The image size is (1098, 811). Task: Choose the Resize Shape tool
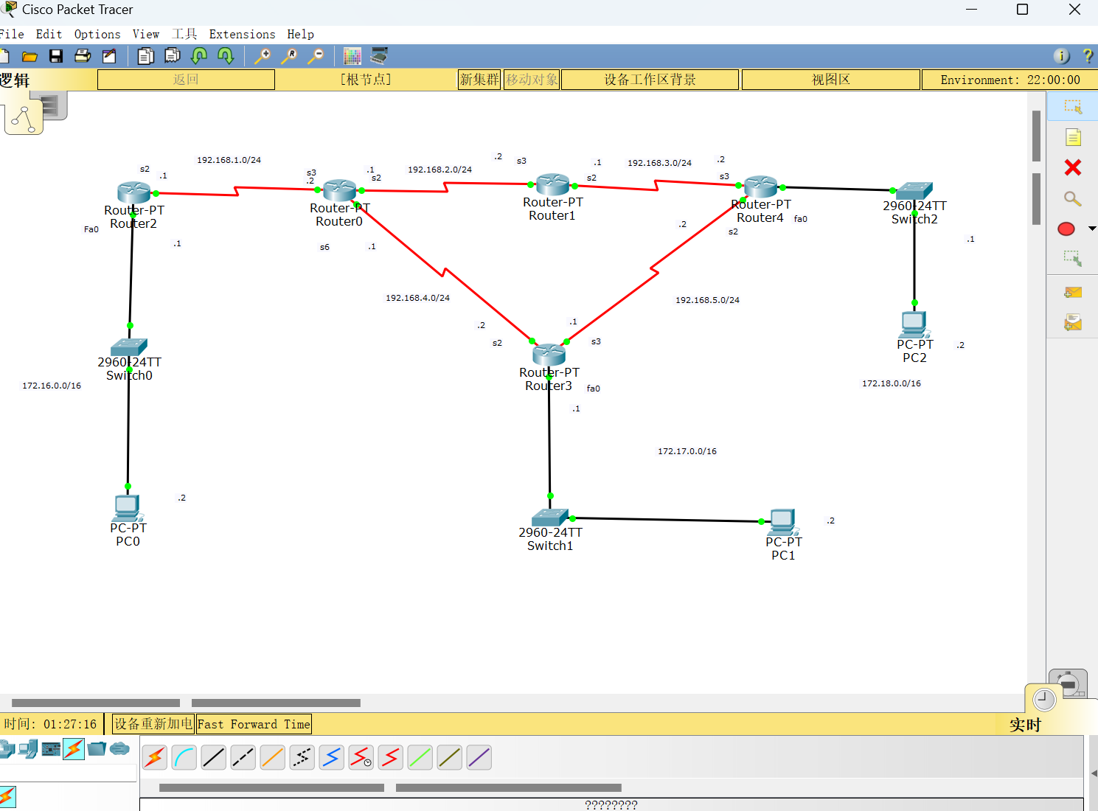click(1073, 258)
